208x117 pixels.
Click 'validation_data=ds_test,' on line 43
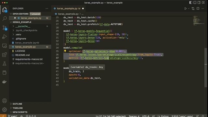(85, 78)
